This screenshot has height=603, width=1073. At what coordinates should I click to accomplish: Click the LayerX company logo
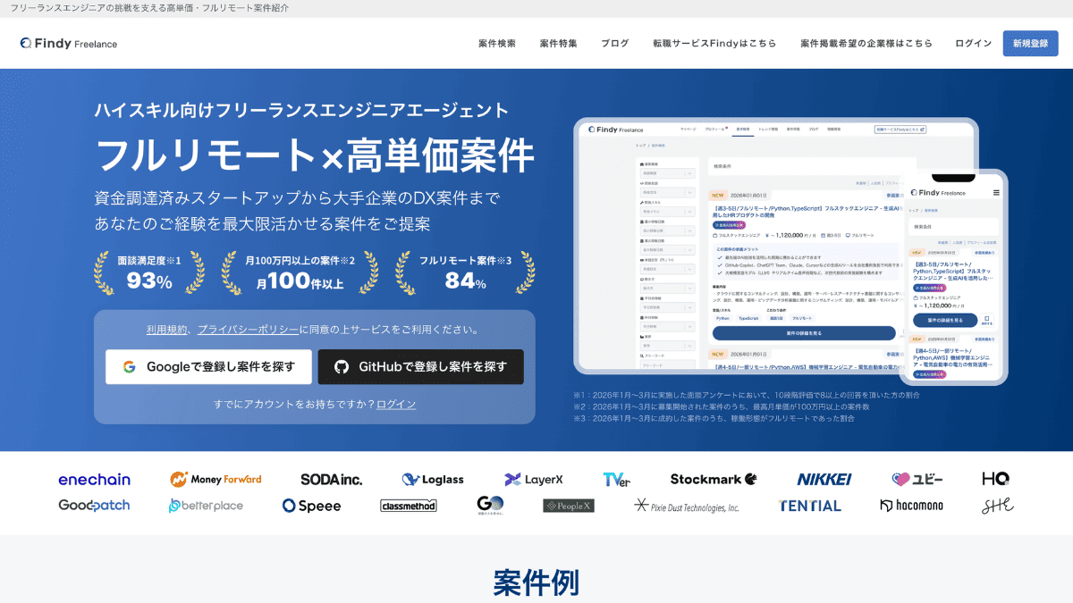coord(533,480)
